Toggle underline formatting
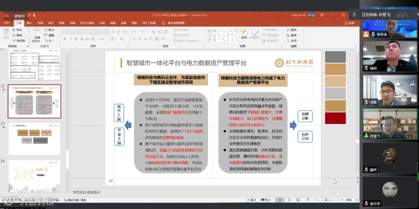Image resolution: width=419 pixels, height=209 pixels. pos(76,39)
